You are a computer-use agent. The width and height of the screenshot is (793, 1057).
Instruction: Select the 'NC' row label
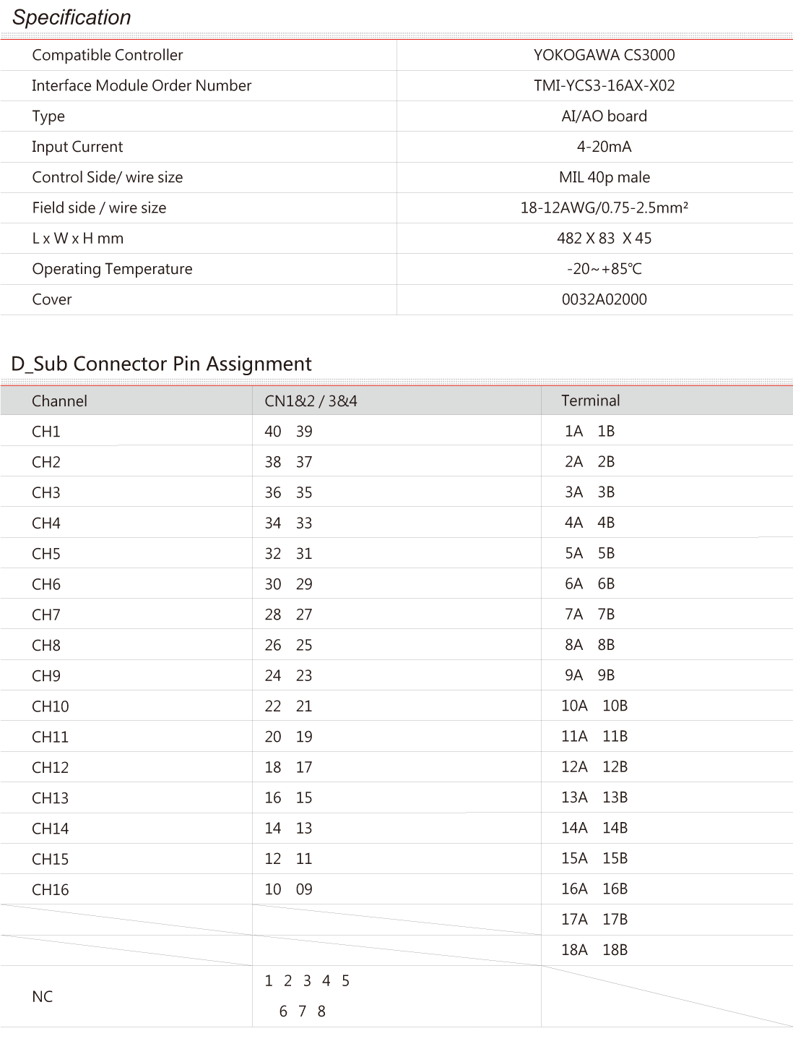[x=43, y=996]
